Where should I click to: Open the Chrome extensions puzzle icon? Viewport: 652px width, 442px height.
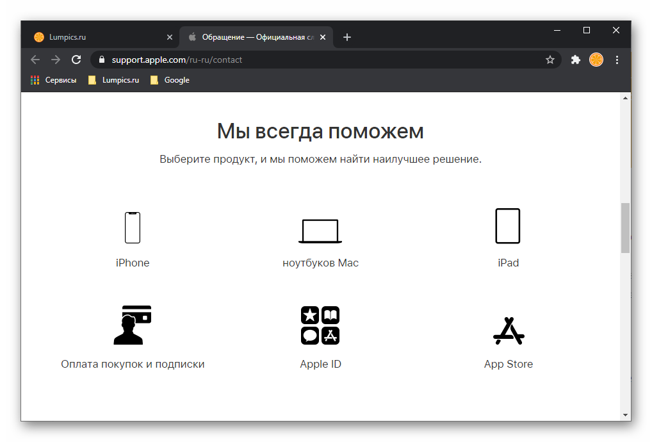576,60
